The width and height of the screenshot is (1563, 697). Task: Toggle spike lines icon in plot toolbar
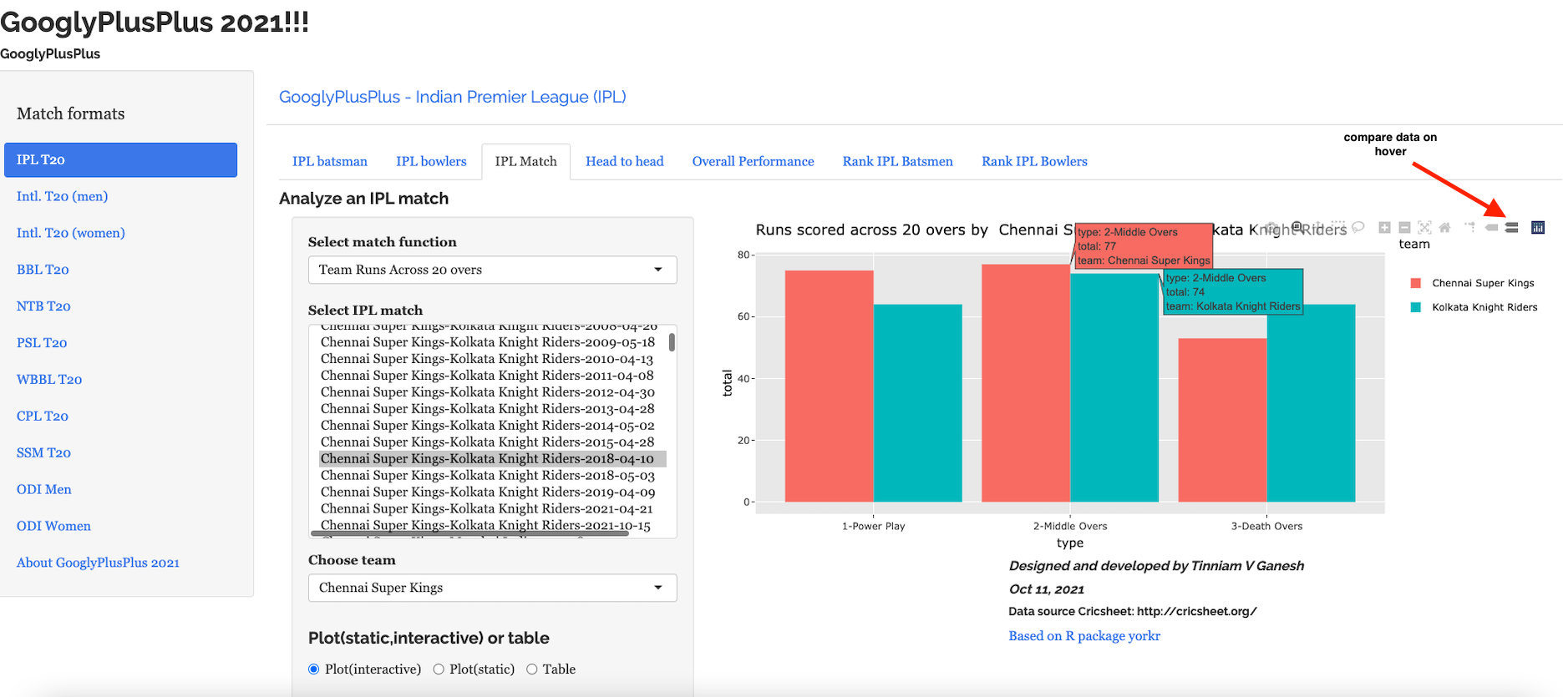tap(1469, 228)
